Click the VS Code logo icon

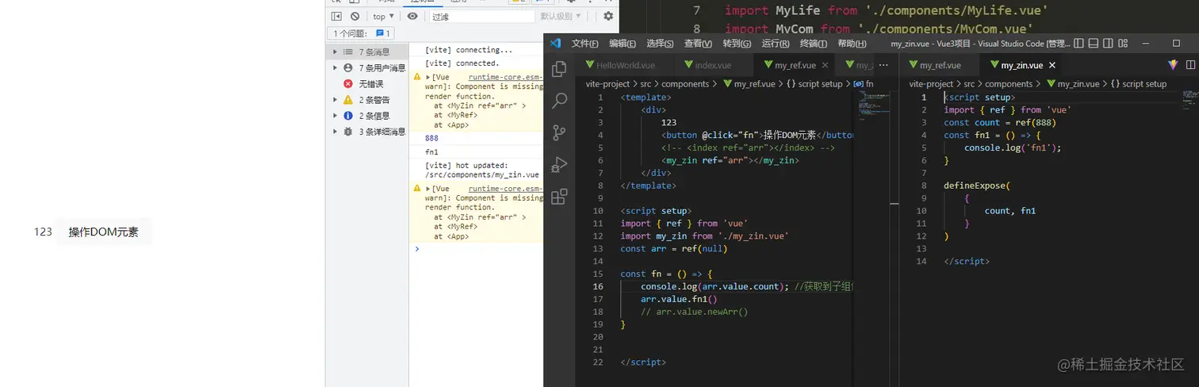(x=555, y=44)
